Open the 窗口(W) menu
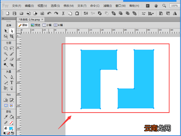Viewport: 181px width, 136px height. tap(120, 6)
